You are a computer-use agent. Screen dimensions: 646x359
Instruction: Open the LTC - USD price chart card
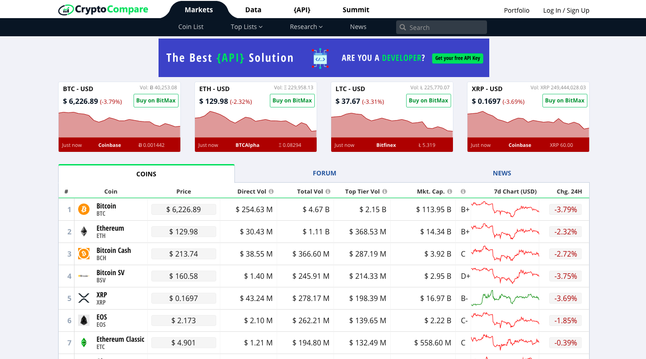point(392,117)
